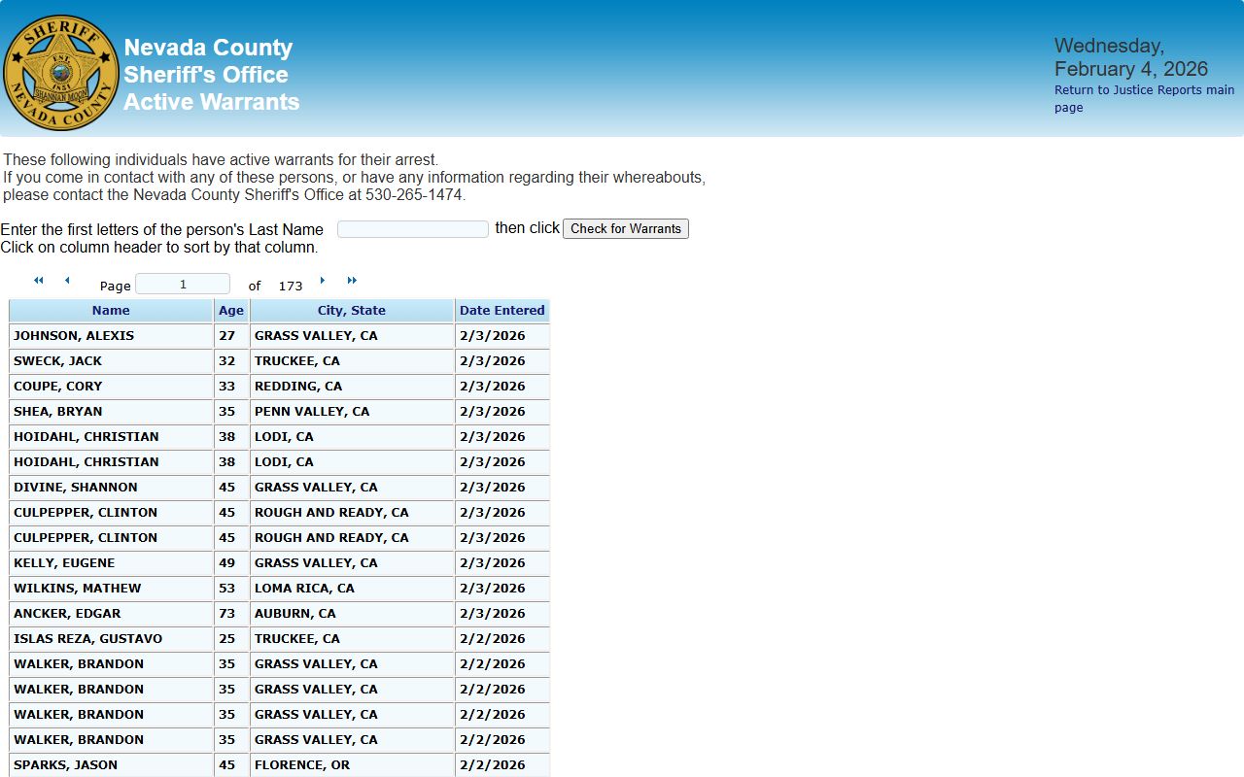Screen dimensions: 1244x777
Task: Click date 2/2/2026 in ISLAS REZA row
Action: pos(502,639)
